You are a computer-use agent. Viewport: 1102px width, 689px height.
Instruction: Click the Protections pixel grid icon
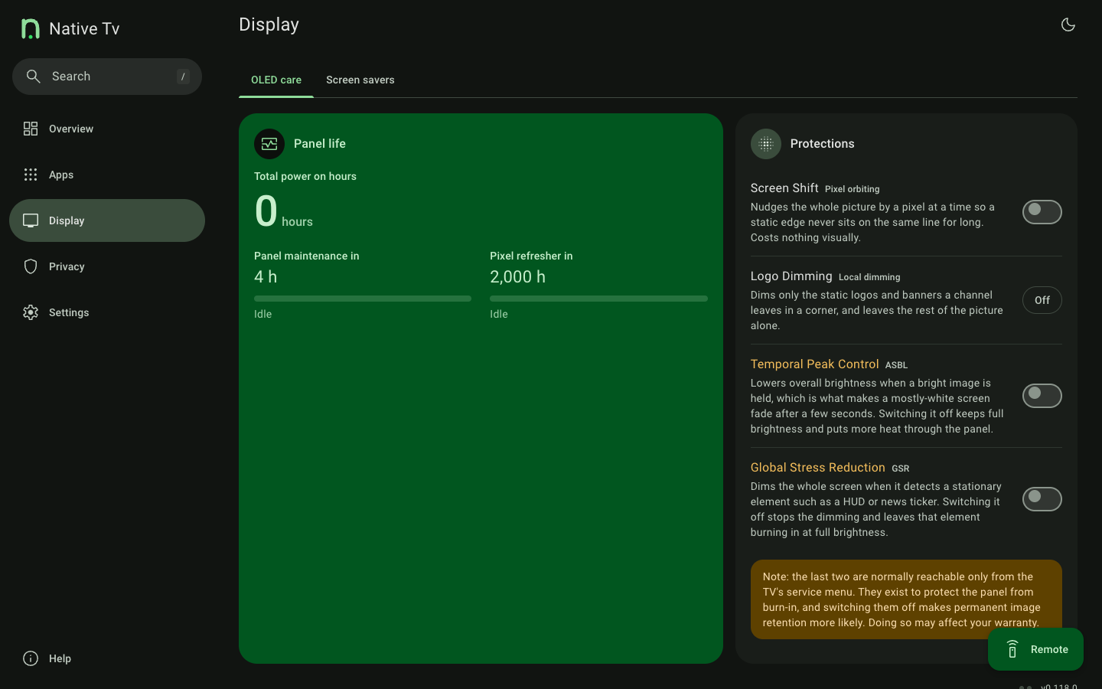click(766, 144)
